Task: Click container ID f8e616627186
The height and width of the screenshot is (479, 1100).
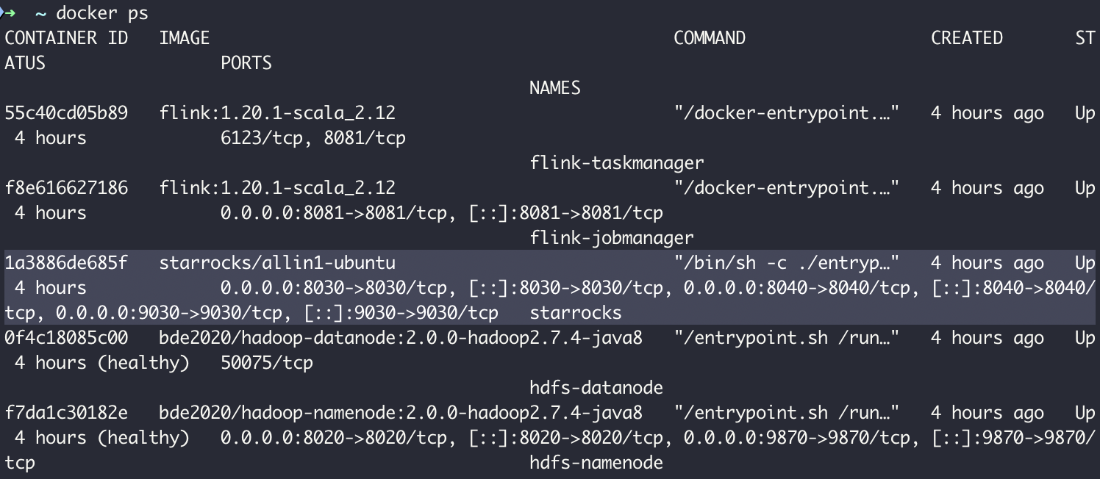Action: click(66, 187)
